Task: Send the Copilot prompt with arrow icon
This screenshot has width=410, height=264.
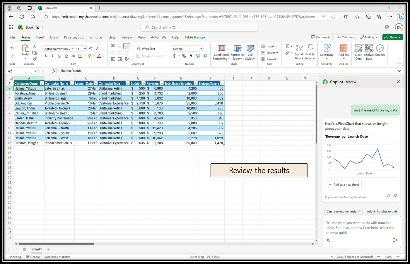Action: (x=395, y=240)
